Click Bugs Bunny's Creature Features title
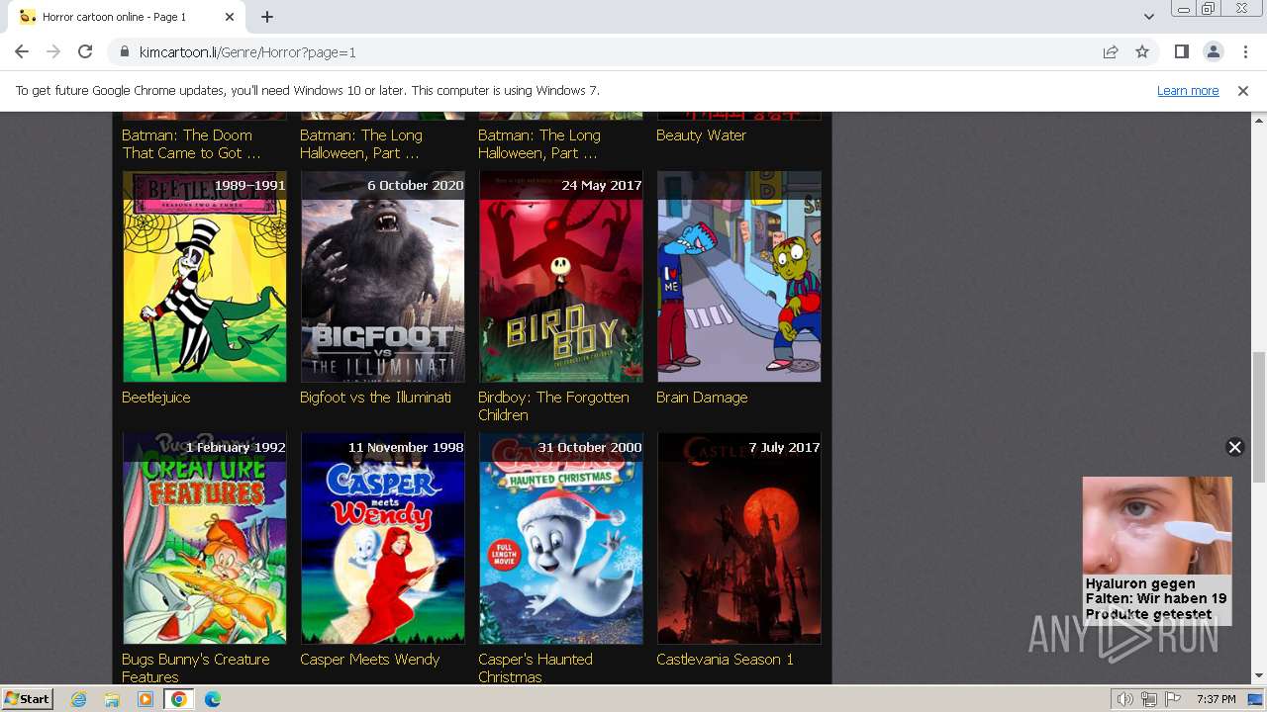Viewport: 1267px width, 712px height. tap(195, 668)
